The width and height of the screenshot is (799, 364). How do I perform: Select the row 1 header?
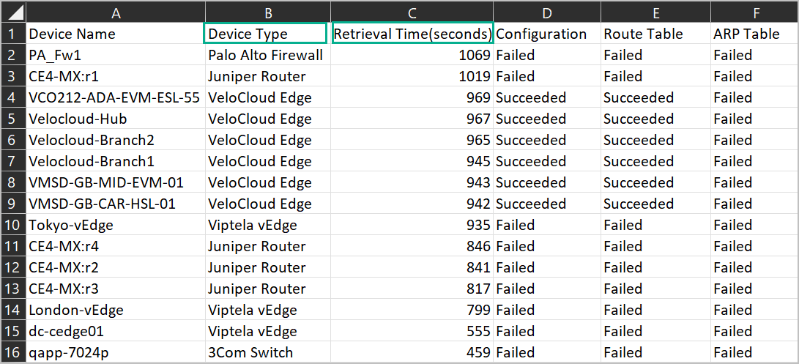tap(12, 34)
